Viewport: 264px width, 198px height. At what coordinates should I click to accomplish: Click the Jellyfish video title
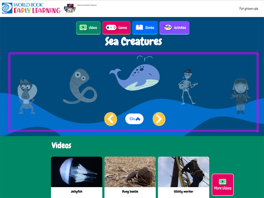(77, 192)
